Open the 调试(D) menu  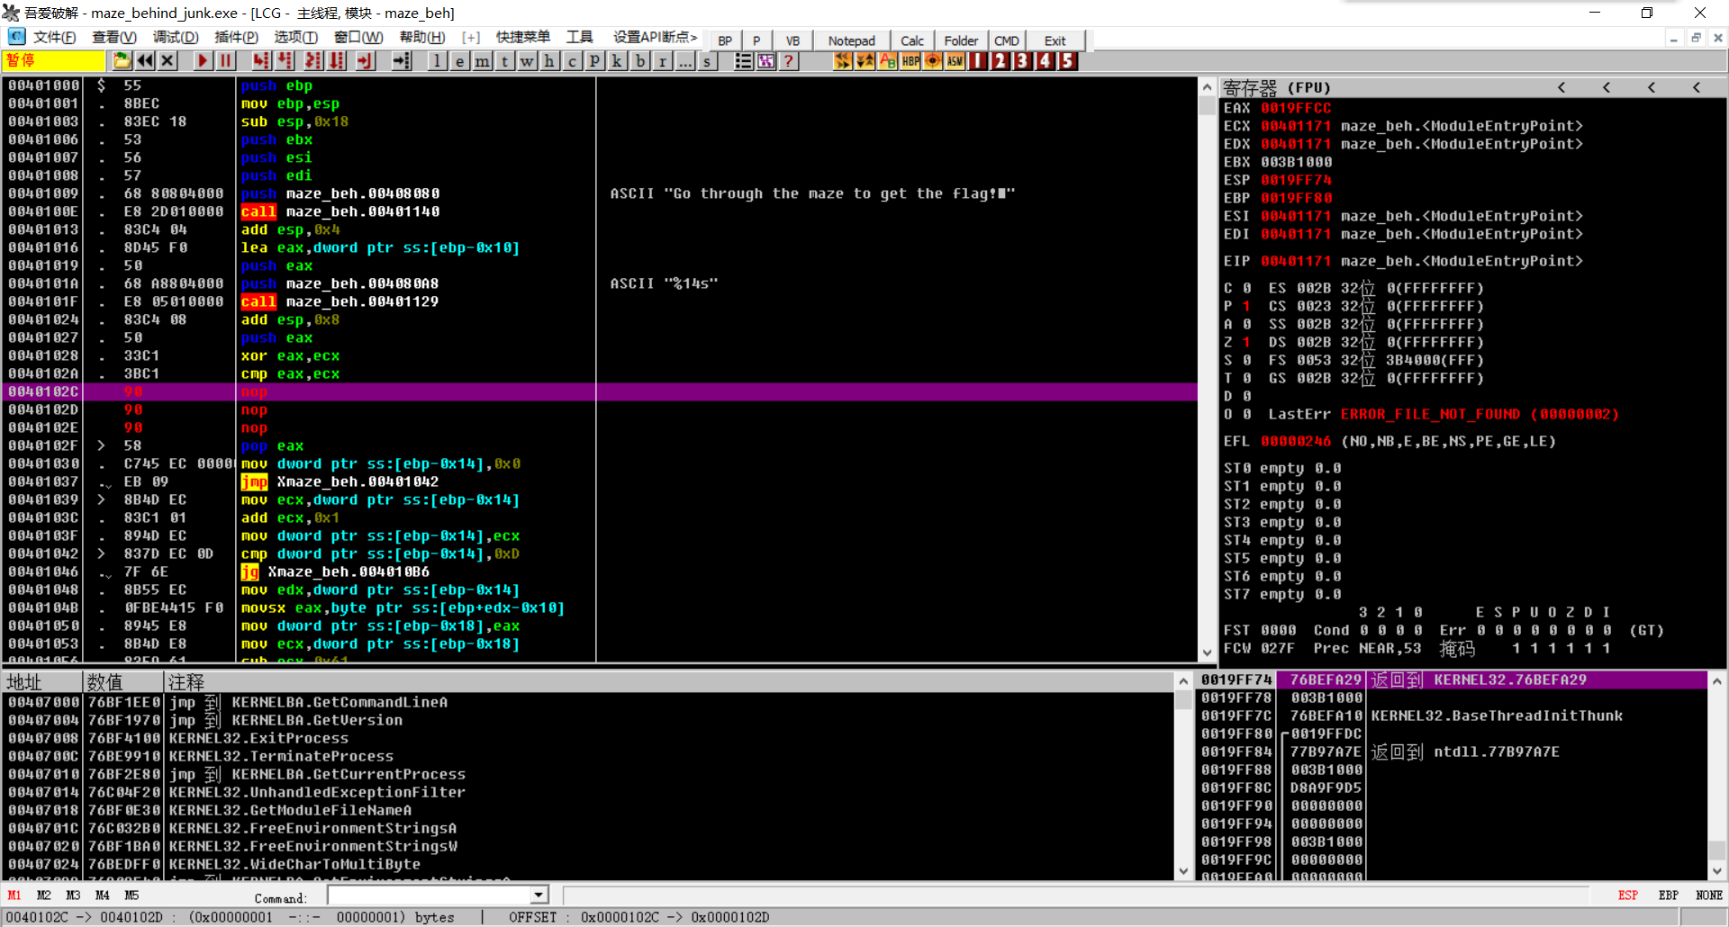click(176, 37)
